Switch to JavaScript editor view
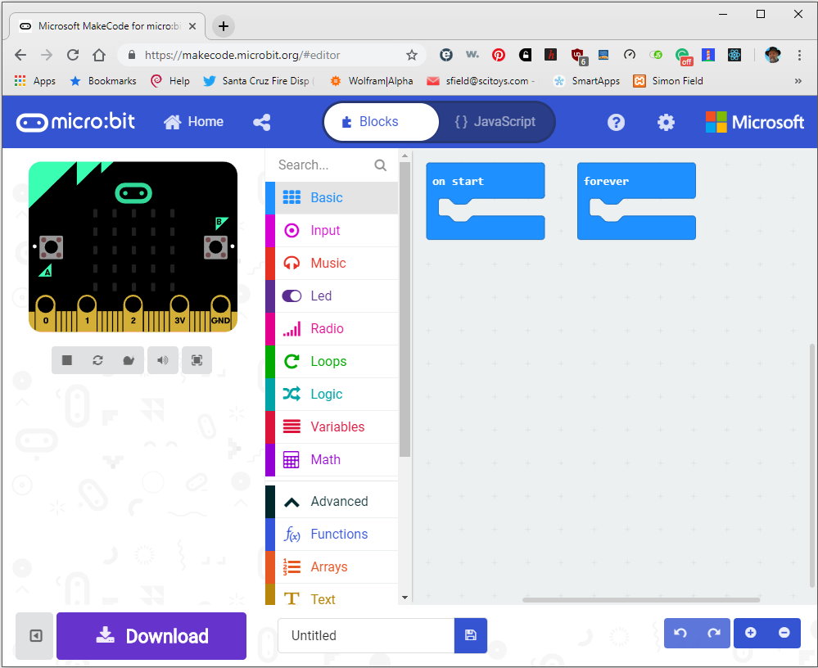 click(x=495, y=122)
